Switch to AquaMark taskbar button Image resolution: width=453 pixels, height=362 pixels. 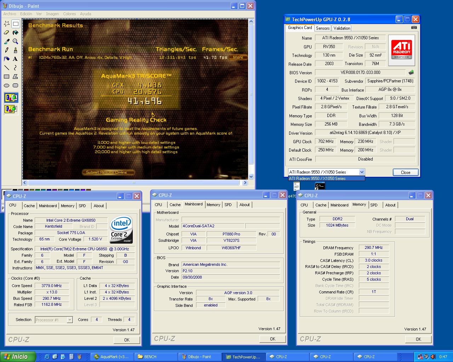click(113, 357)
